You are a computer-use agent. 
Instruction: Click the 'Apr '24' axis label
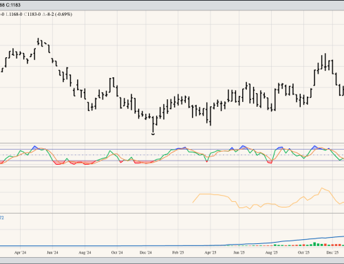(20, 252)
